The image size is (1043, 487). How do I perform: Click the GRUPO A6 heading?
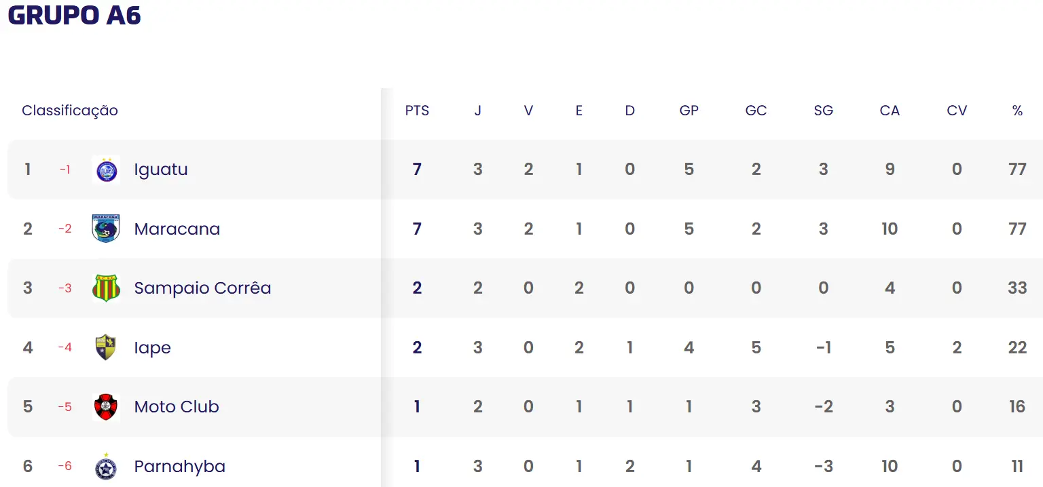tap(75, 15)
